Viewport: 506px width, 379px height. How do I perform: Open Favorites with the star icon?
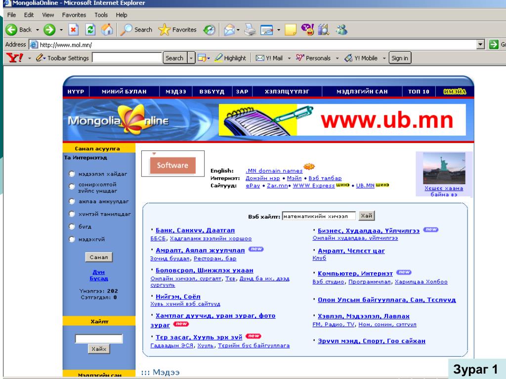(x=164, y=30)
